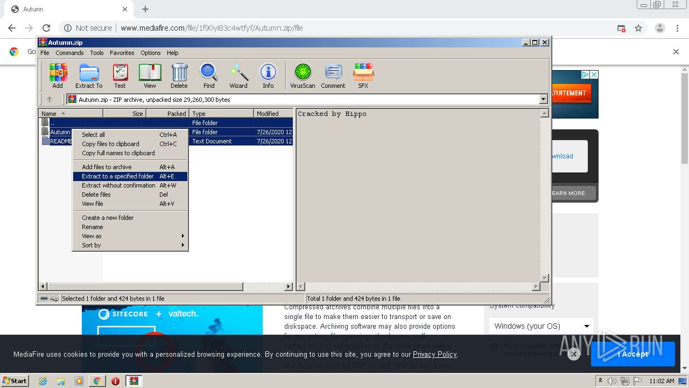Sort by the Type column header
This screenshot has width=689, height=388.
[x=221, y=113]
